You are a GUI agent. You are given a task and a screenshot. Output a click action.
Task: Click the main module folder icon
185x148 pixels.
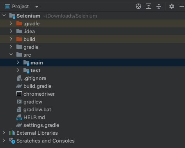tap(26, 63)
